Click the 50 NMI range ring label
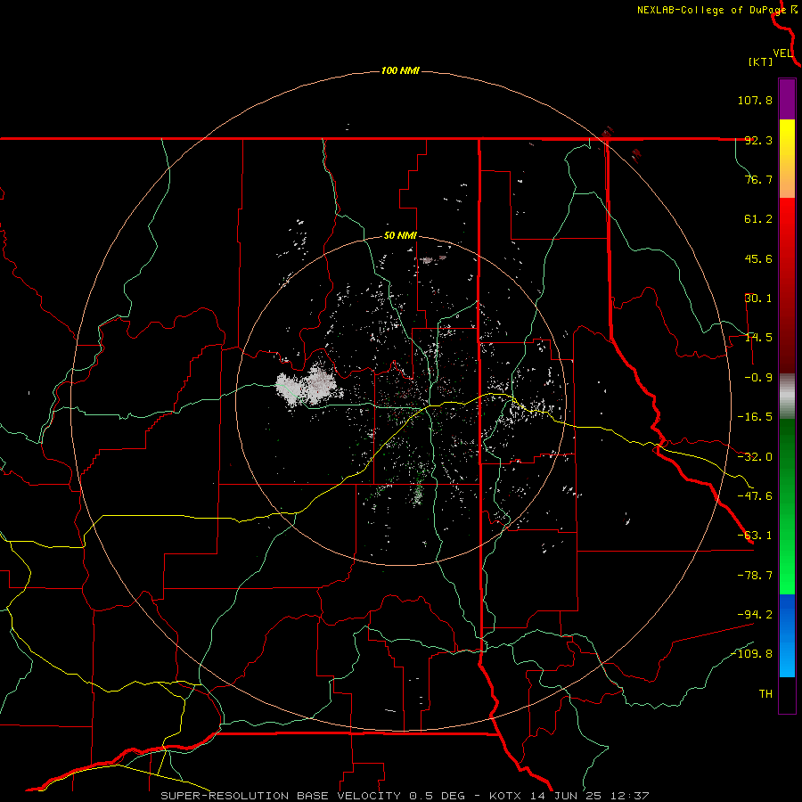Image resolution: width=802 pixels, height=802 pixels. (400, 236)
